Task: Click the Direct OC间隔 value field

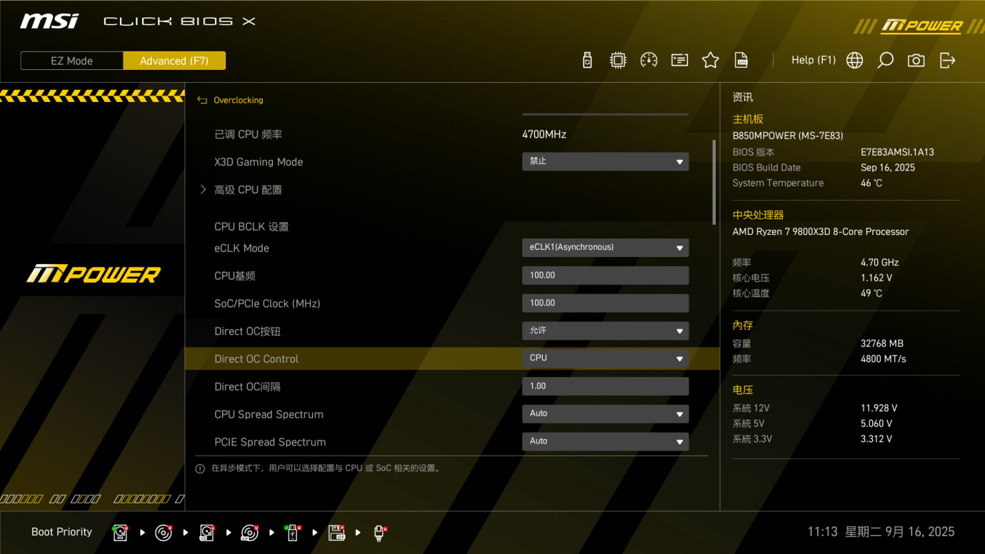Action: [606, 386]
